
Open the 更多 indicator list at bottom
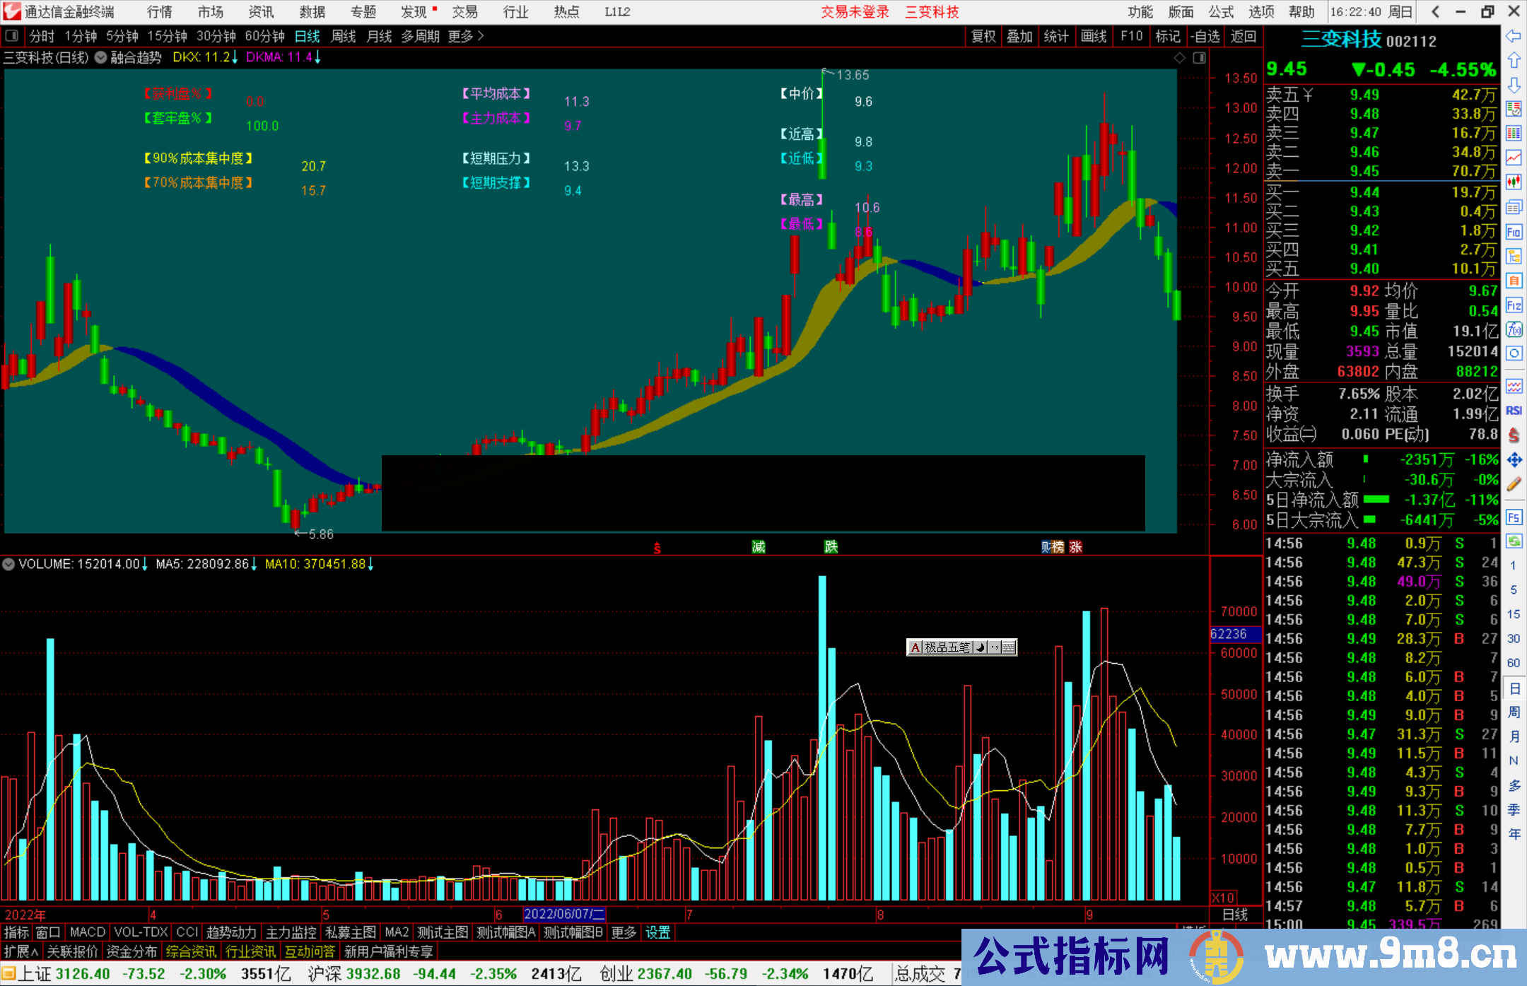click(624, 932)
